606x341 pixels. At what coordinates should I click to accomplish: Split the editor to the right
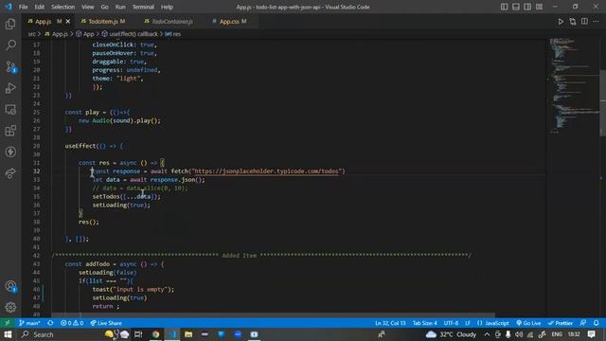point(584,22)
